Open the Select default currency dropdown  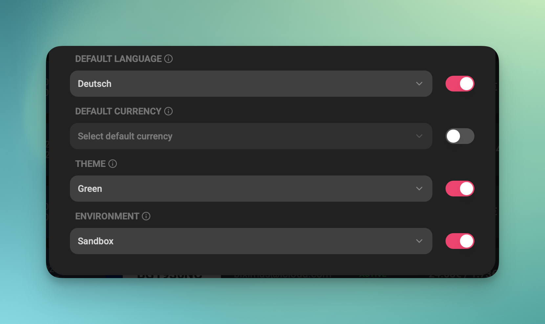(x=251, y=136)
